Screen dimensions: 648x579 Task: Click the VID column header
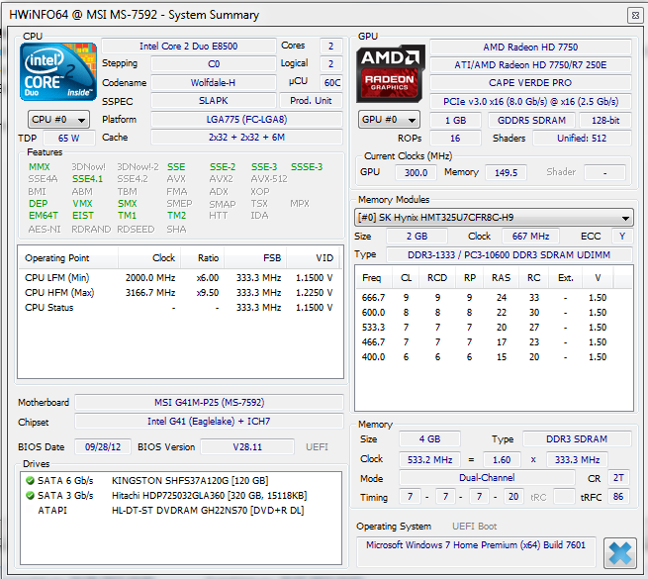[x=313, y=258]
